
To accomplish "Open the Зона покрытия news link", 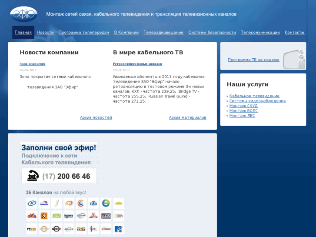I will 32,64.
